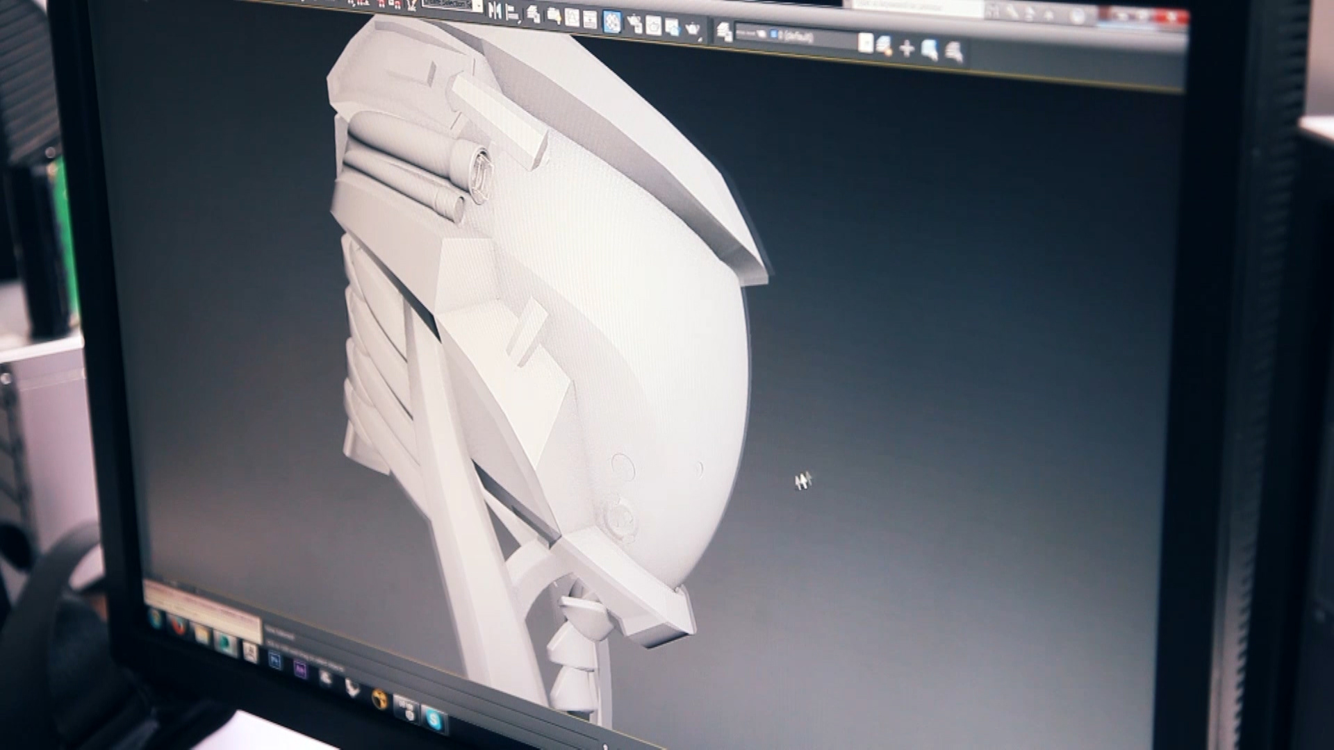Image resolution: width=1334 pixels, height=750 pixels.
Task: Click the plus icon on Layers toolbar
Action: [x=907, y=48]
